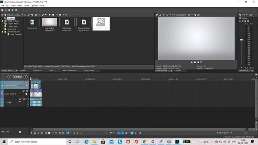This screenshot has height=145, width=258.
Task: Mute the second video track
Action: tap(23, 91)
